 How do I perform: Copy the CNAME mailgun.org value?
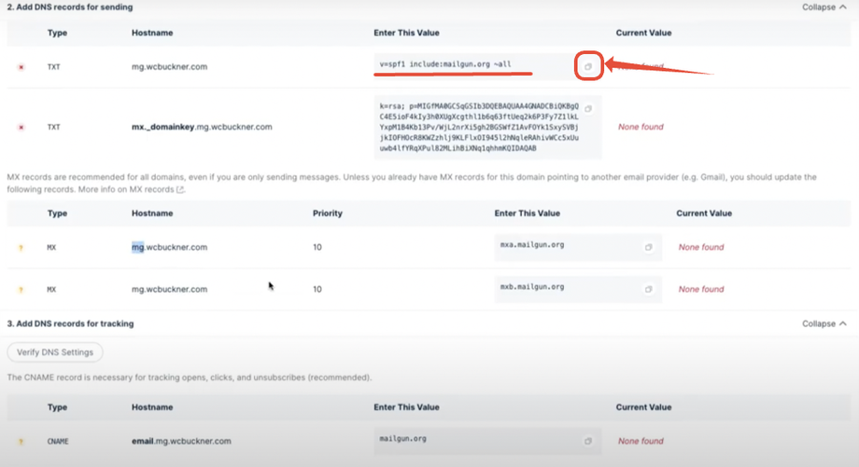click(587, 441)
